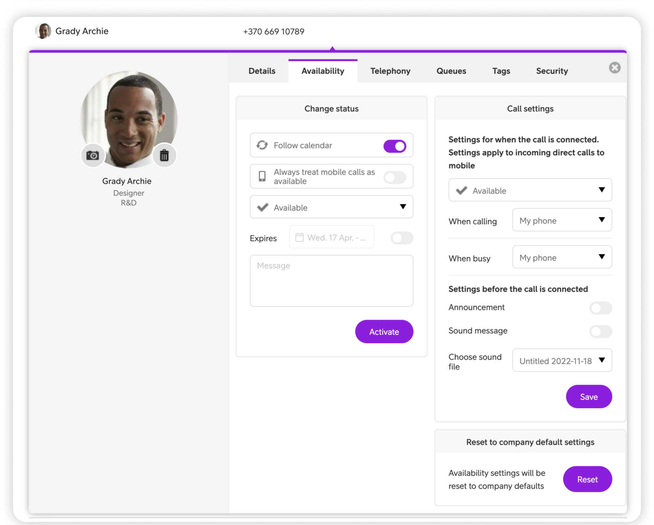
Task: Open the When calling dropdown
Action: point(562,220)
